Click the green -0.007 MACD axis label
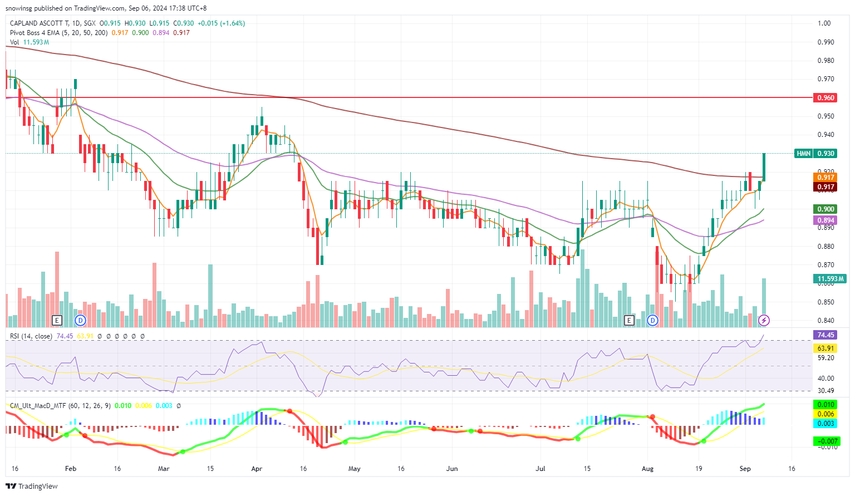855x496 pixels. click(827, 441)
